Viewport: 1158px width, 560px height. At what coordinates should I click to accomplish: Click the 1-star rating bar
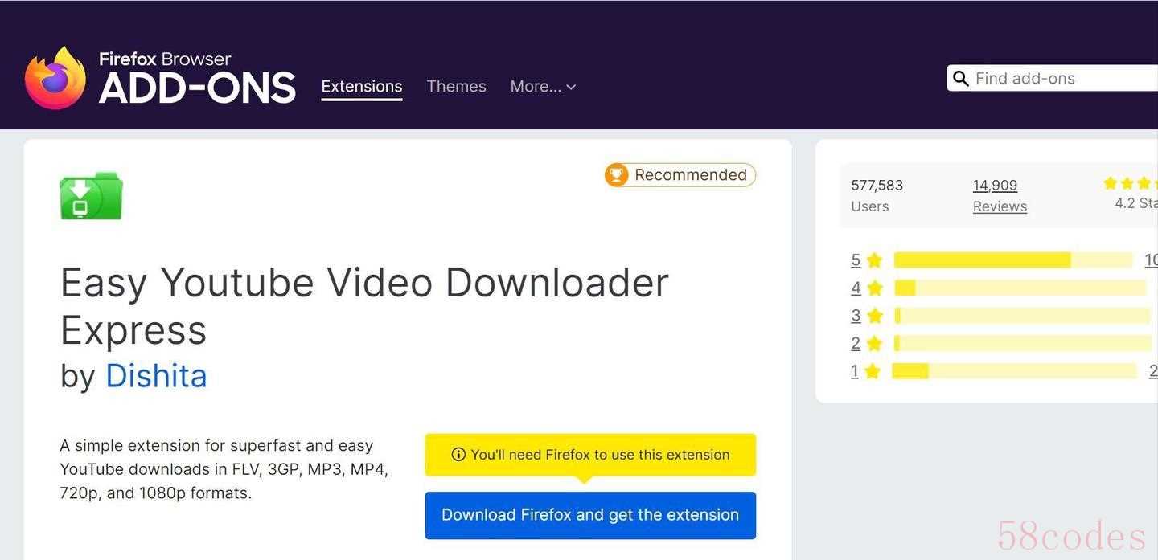(x=1014, y=371)
